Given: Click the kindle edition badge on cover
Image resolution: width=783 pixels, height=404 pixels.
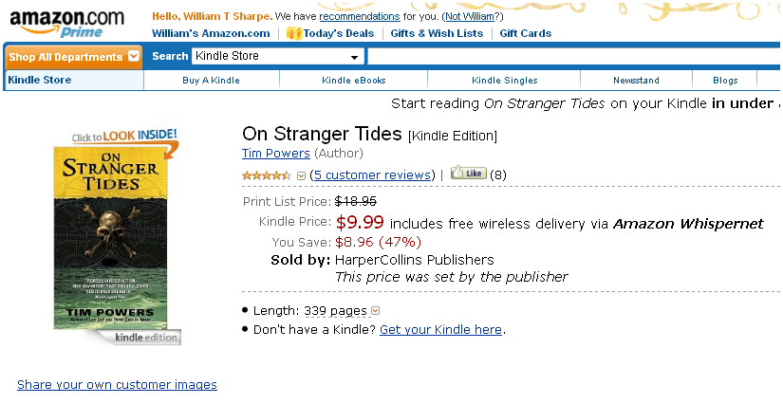Looking at the screenshot, I should point(144,338).
